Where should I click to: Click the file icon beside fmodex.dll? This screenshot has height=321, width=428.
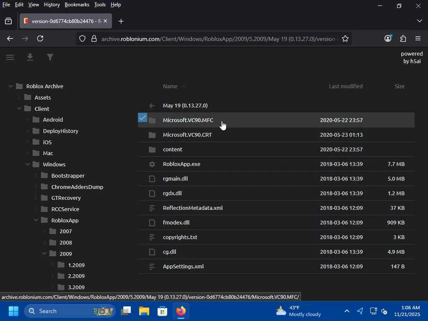click(x=152, y=223)
